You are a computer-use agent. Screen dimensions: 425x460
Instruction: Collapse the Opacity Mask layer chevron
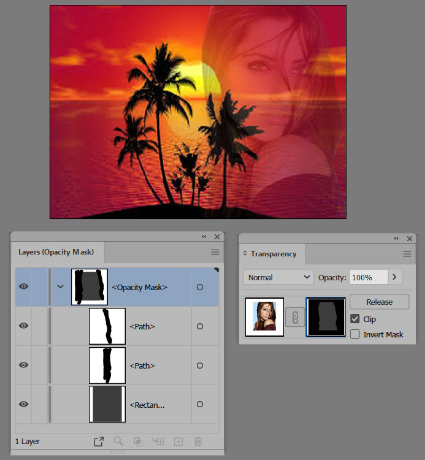click(61, 286)
